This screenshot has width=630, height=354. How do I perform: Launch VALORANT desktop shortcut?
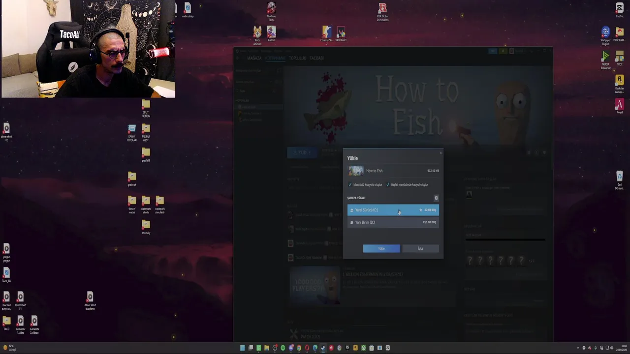341,34
